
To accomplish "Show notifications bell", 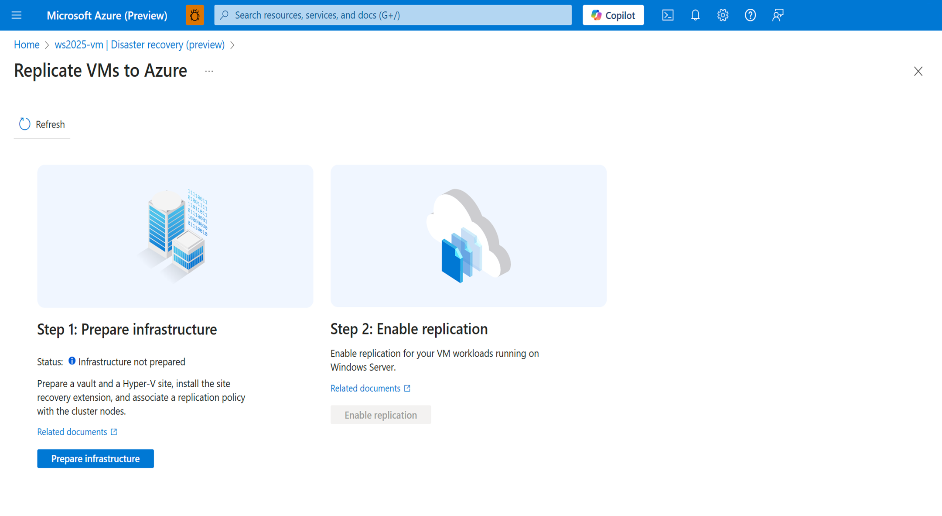I will point(695,15).
